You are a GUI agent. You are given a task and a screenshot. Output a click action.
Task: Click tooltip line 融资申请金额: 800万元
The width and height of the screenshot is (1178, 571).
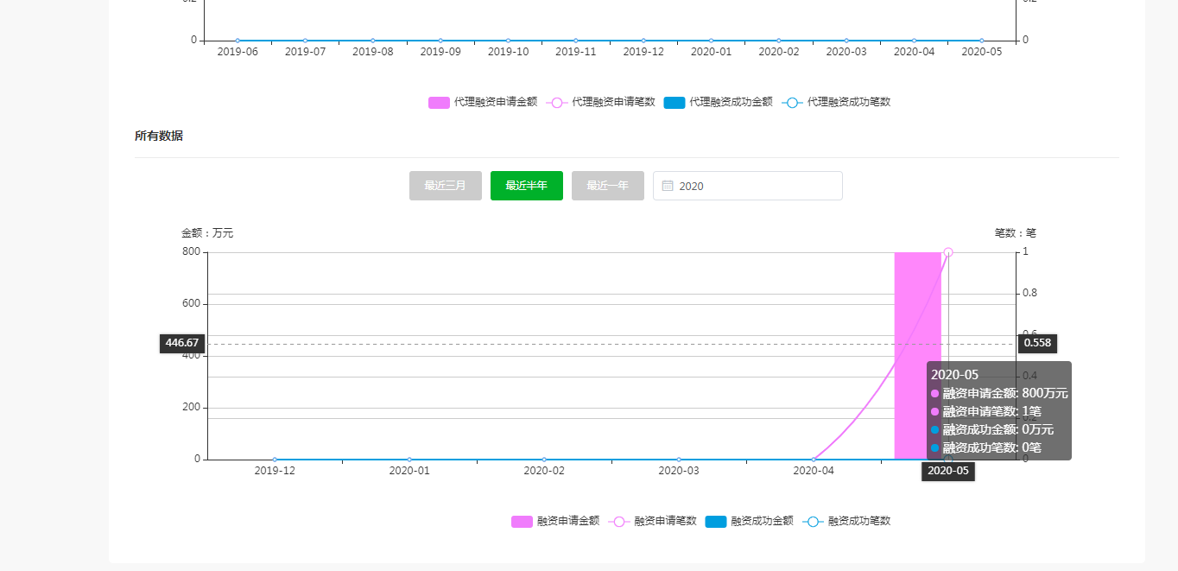[x=999, y=393]
